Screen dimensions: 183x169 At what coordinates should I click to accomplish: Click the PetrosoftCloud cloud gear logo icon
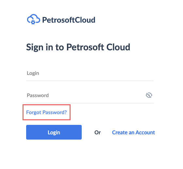33,19
